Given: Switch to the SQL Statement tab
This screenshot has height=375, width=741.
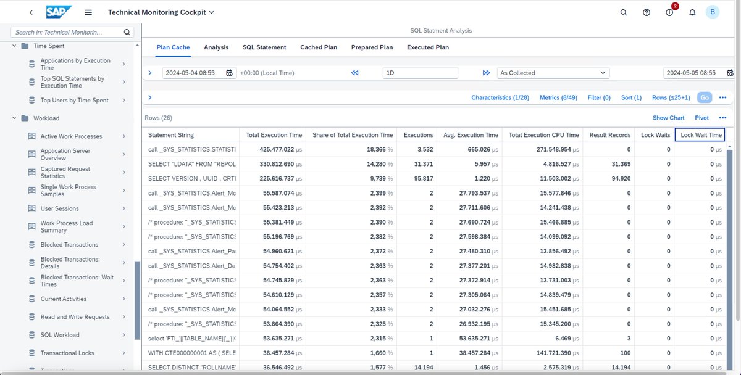Looking at the screenshot, I should click(x=264, y=47).
